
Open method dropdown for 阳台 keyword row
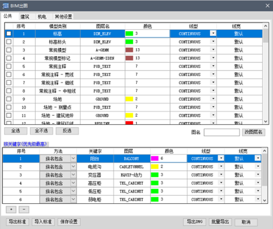(73, 159)
